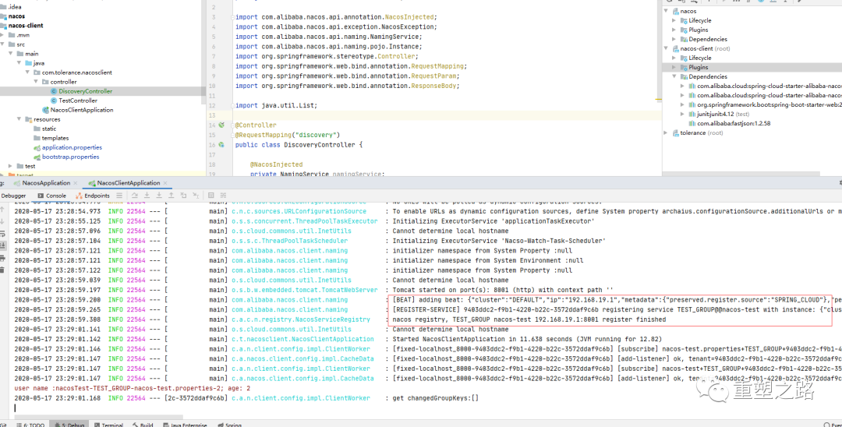The width and height of the screenshot is (842, 427).
Task: Click console Up the Stack Trace arrow
Action: coord(2,210)
